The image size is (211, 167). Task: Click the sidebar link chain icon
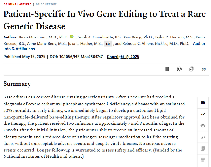[203, 137]
